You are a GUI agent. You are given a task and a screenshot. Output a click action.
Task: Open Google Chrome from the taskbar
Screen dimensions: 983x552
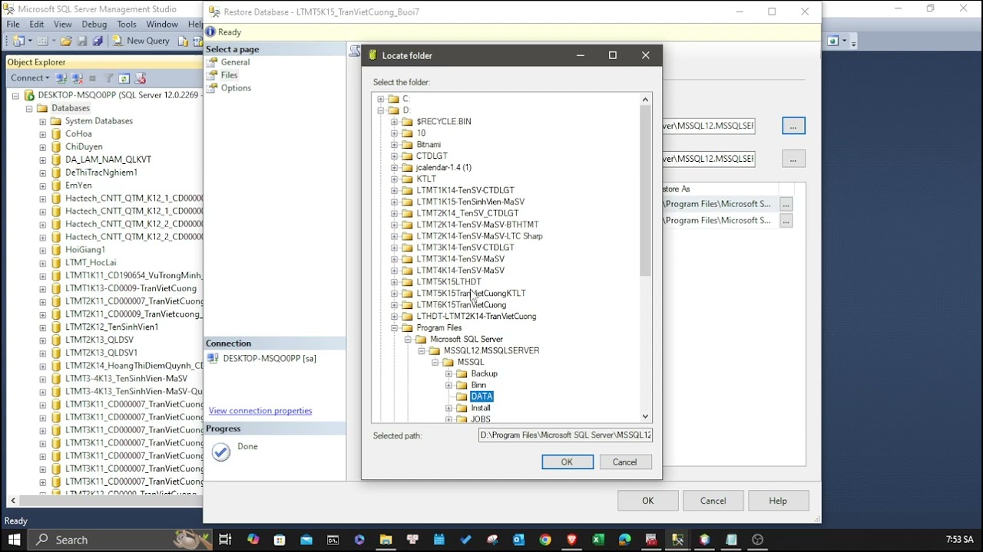pyautogui.click(x=545, y=540)
